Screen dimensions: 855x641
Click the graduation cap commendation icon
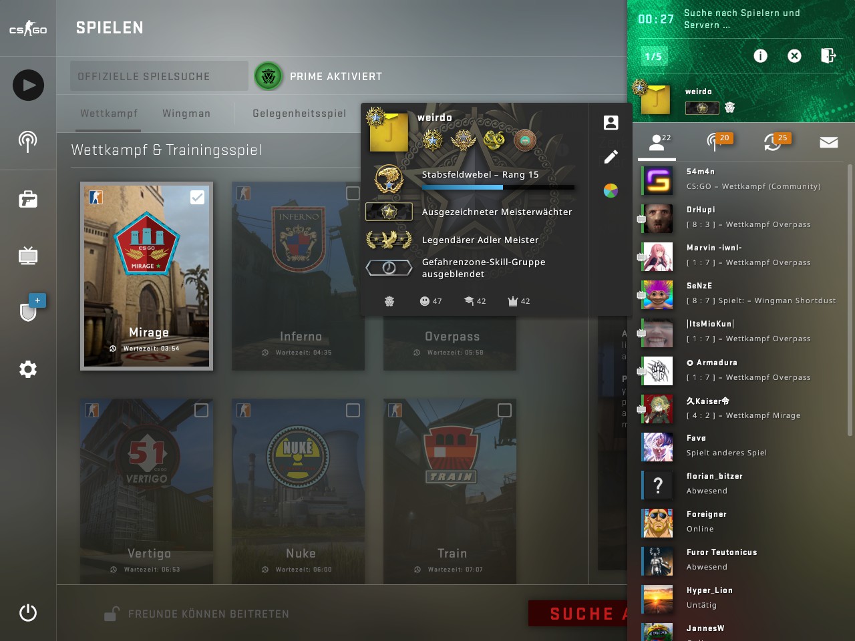coord(469,301)
